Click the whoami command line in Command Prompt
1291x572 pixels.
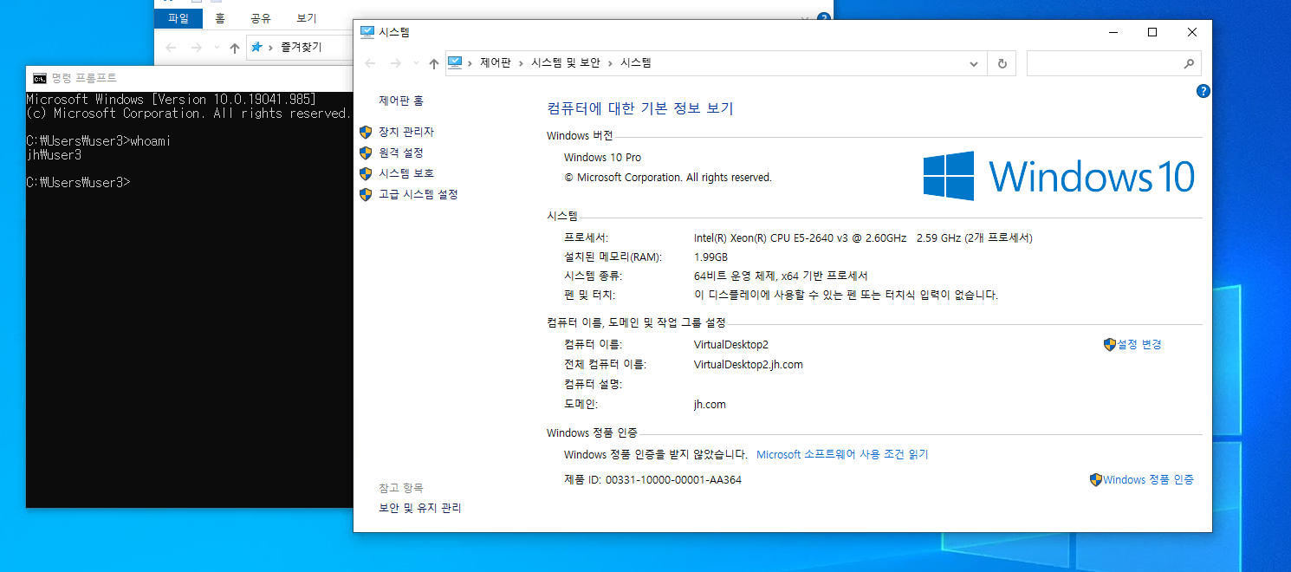click(98, 140)
